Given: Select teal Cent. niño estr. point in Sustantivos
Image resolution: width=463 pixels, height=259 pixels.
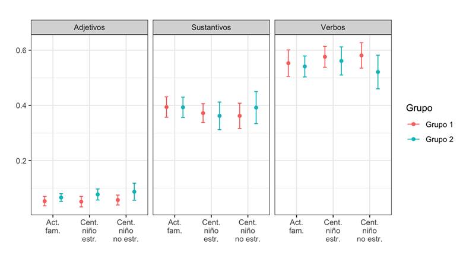Looking at the screenshot, I should [x=220, y=116].
